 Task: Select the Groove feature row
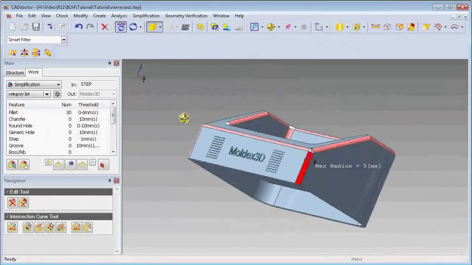[58, 145]
